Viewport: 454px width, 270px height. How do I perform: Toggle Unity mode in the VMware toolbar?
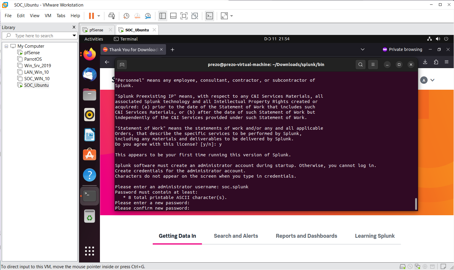point(195,16)
